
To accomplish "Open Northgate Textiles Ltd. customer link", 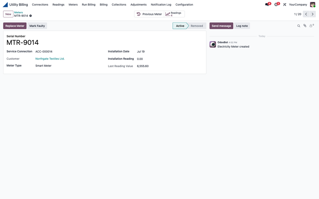I will pos(50,59).
